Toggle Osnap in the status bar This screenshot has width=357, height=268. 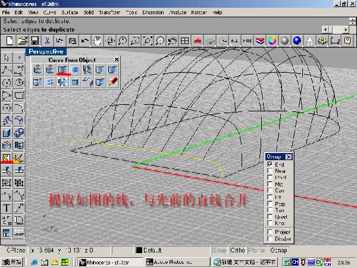click(x=278, y=250)
